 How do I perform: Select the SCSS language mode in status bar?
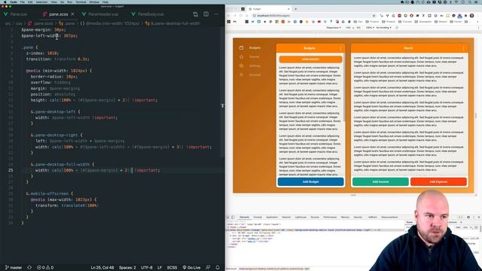172,268
